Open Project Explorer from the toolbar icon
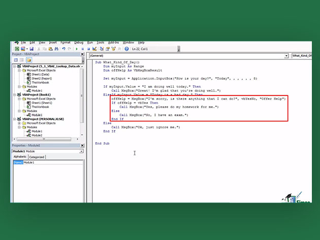Image resolution: width=320 pixels, height=240 pixels. (x=102, y=49)
